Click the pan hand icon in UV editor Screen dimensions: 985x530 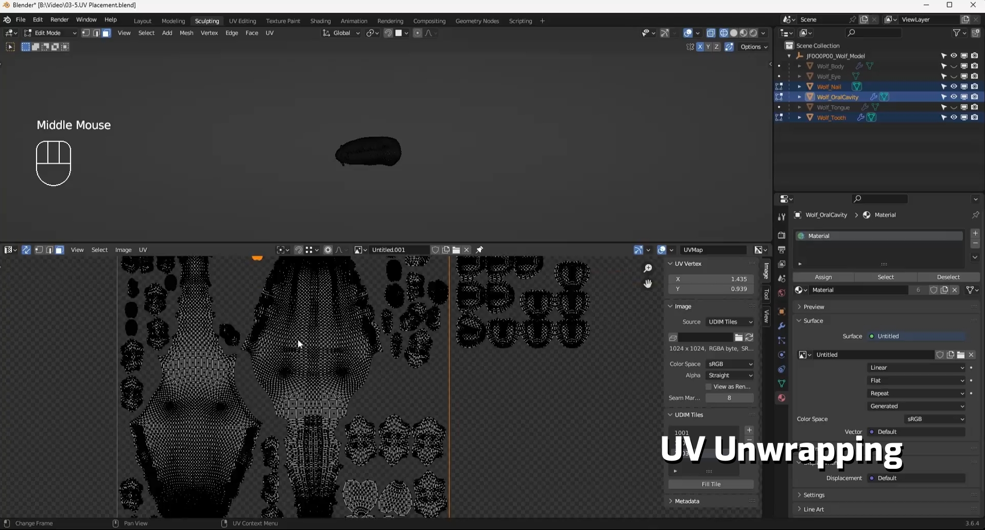click(648, 284)
